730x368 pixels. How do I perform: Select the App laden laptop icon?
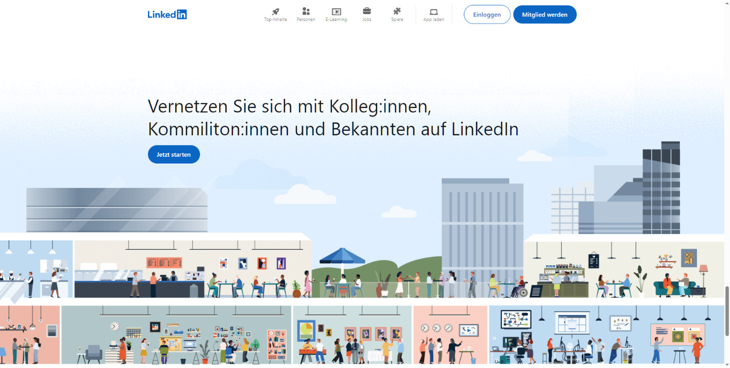pyautogui.click(x=433, y=11)
